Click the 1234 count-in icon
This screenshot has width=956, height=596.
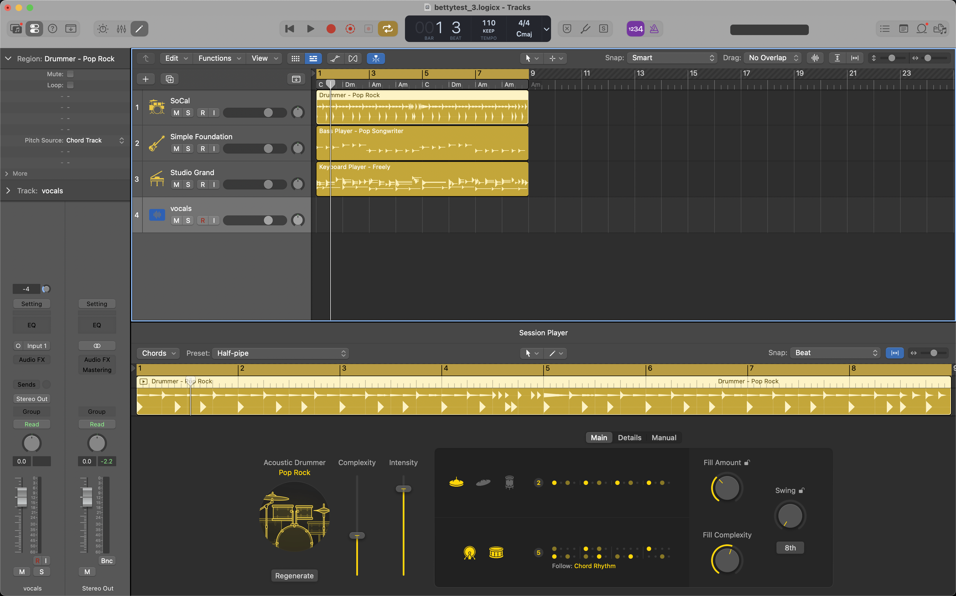(x=635, y=28)
